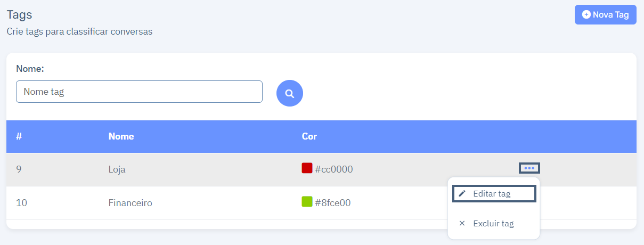Viewport: 644px width, 245px height.
Task: Click the X icon beside Excluir tag
Action: (462, 224)
